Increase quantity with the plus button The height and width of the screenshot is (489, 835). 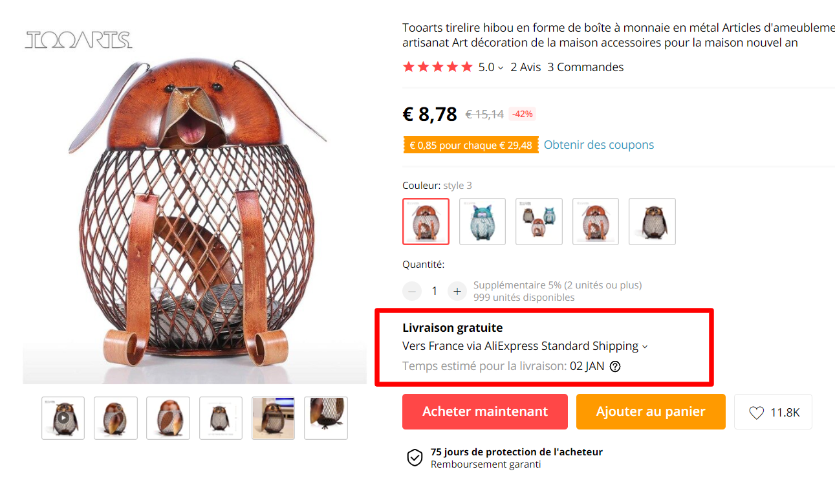coord(457,291)
